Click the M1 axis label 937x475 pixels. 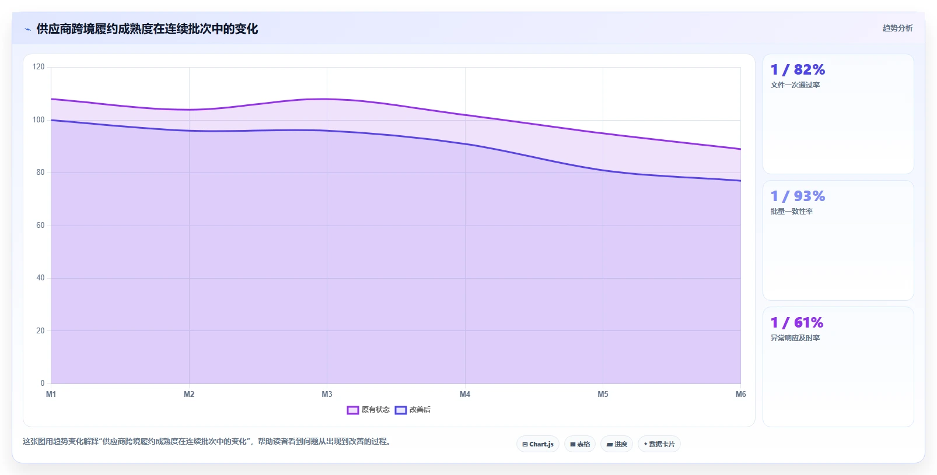[51, 395]
